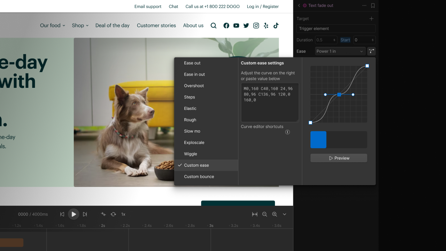Bookmark the Text fade out interaction
The image size is (446, 251).
(x=373, y=6)
